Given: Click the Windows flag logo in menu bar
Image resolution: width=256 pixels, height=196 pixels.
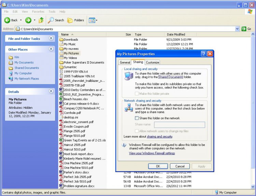Looking at the screenshot, I should click(250, 12).
